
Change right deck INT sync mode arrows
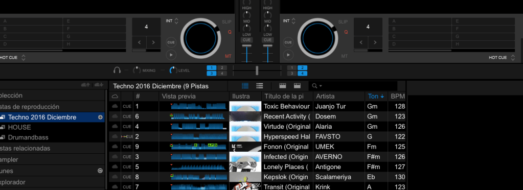pyautogui.click(x=293, y=21)
